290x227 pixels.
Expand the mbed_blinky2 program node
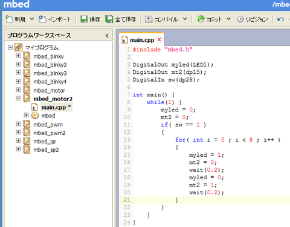(x=18, y=64)
